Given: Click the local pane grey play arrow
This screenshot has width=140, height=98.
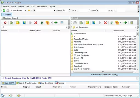Looking at the screenshot, I should pyautogui.click(x=100, y=23).
